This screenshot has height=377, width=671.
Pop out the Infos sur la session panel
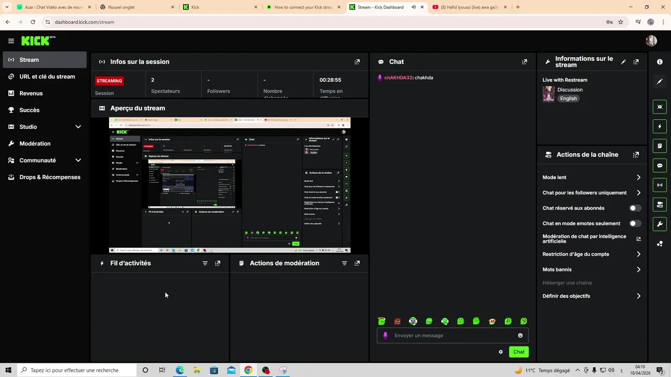pos(357,62)
